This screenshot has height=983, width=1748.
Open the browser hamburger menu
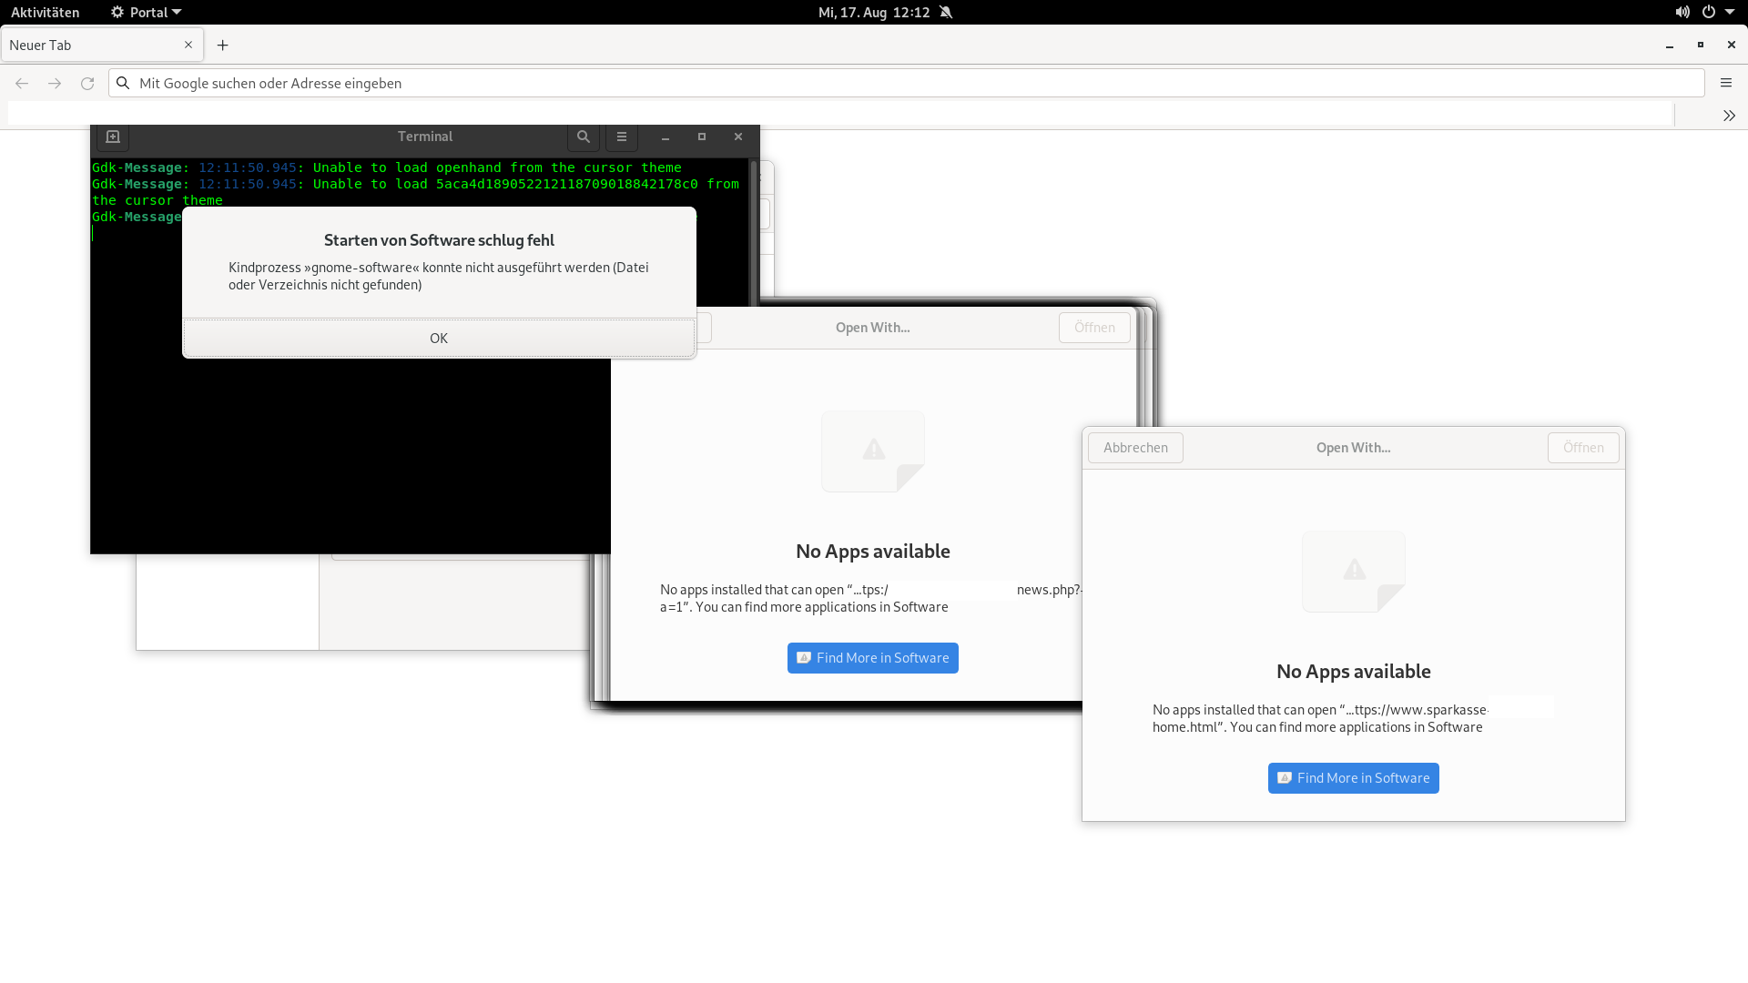pyautogui.click(x=1725, y=83)
